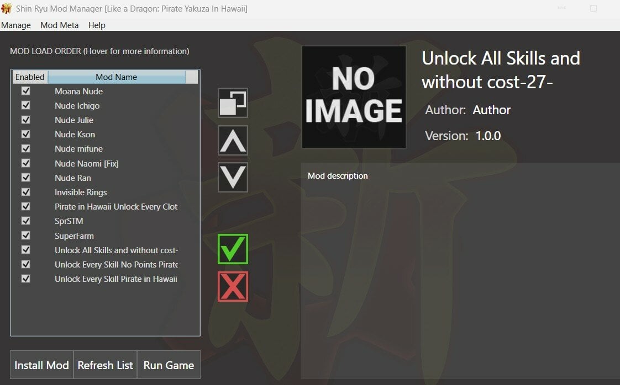Select the Nude Kson mod name

point(75,135)
